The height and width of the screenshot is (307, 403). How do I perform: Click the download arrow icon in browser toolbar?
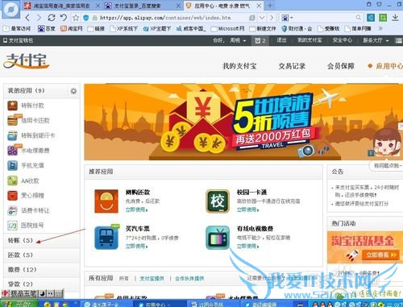[395, 18]
